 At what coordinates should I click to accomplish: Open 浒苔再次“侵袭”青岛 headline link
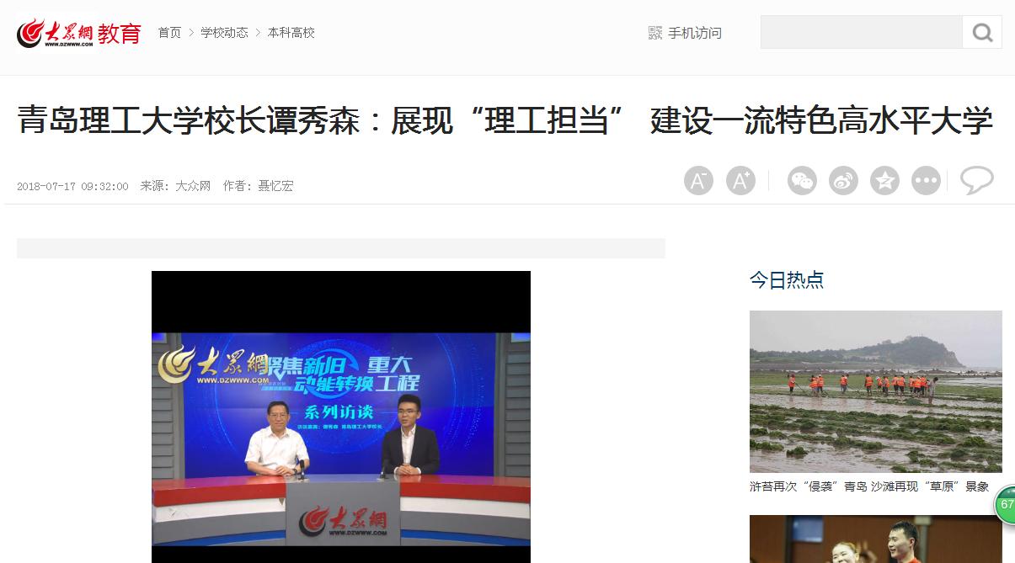pos(869,486)
